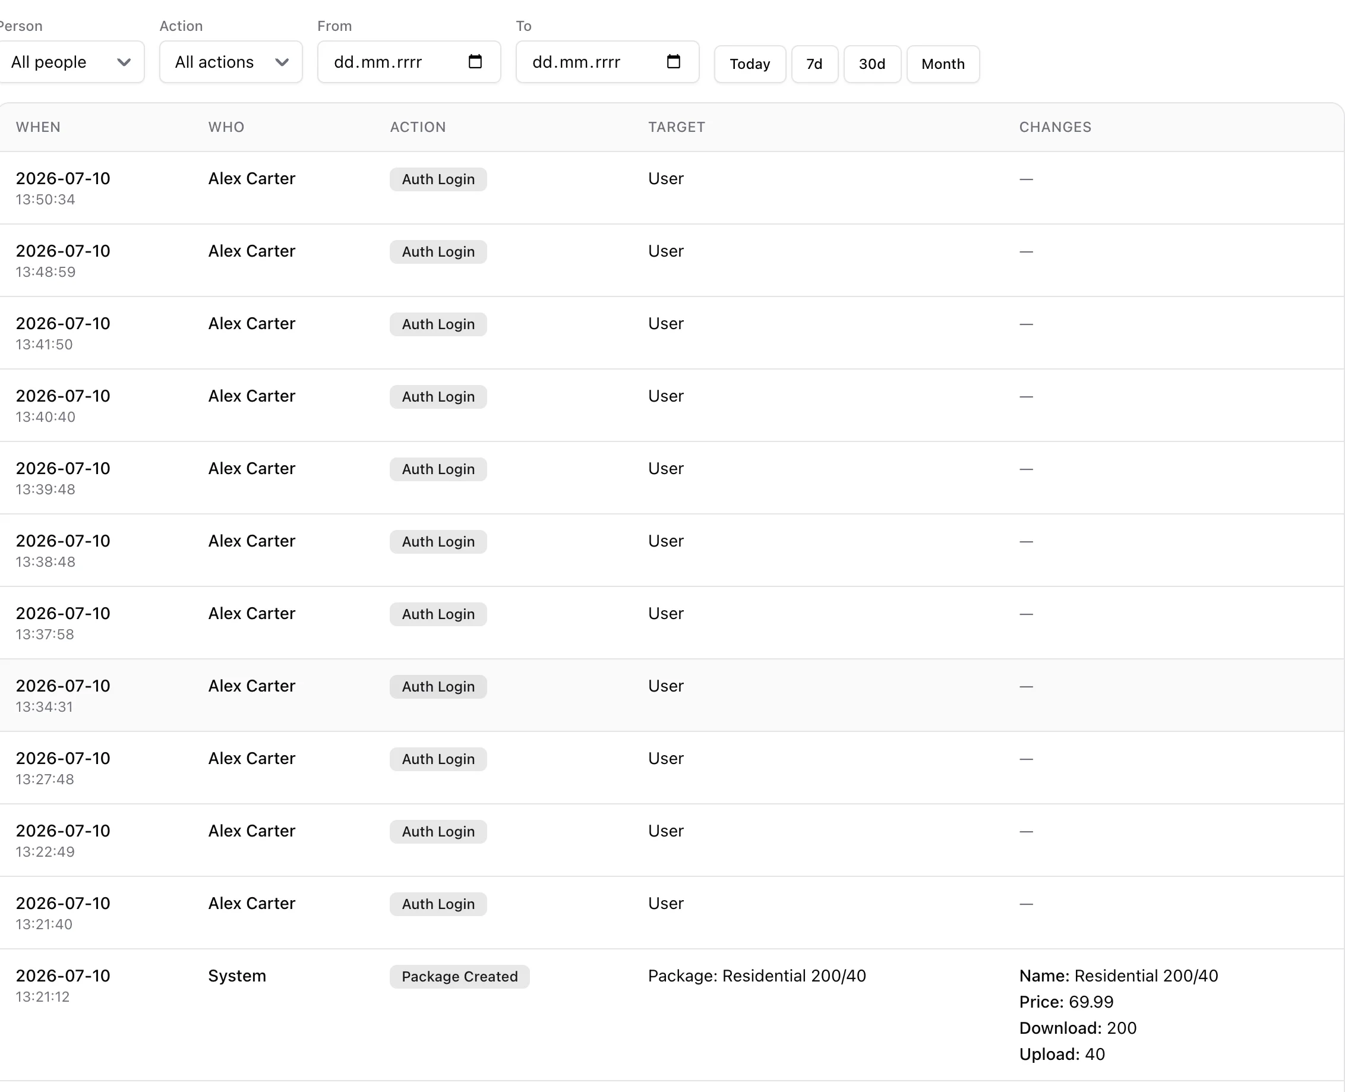1345x1092 pixels.
Task: Apply the 30d range filter
Action: [872, 64]
